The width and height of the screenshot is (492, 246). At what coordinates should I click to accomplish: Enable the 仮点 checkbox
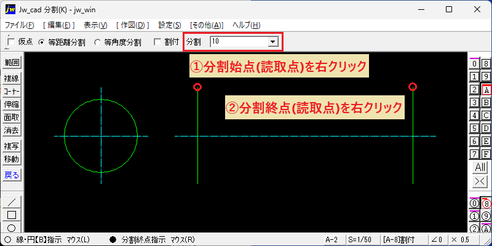(x=11, y=42)
